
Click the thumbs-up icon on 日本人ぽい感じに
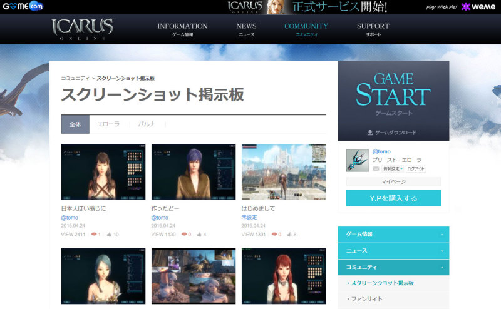tap(109, 235)
